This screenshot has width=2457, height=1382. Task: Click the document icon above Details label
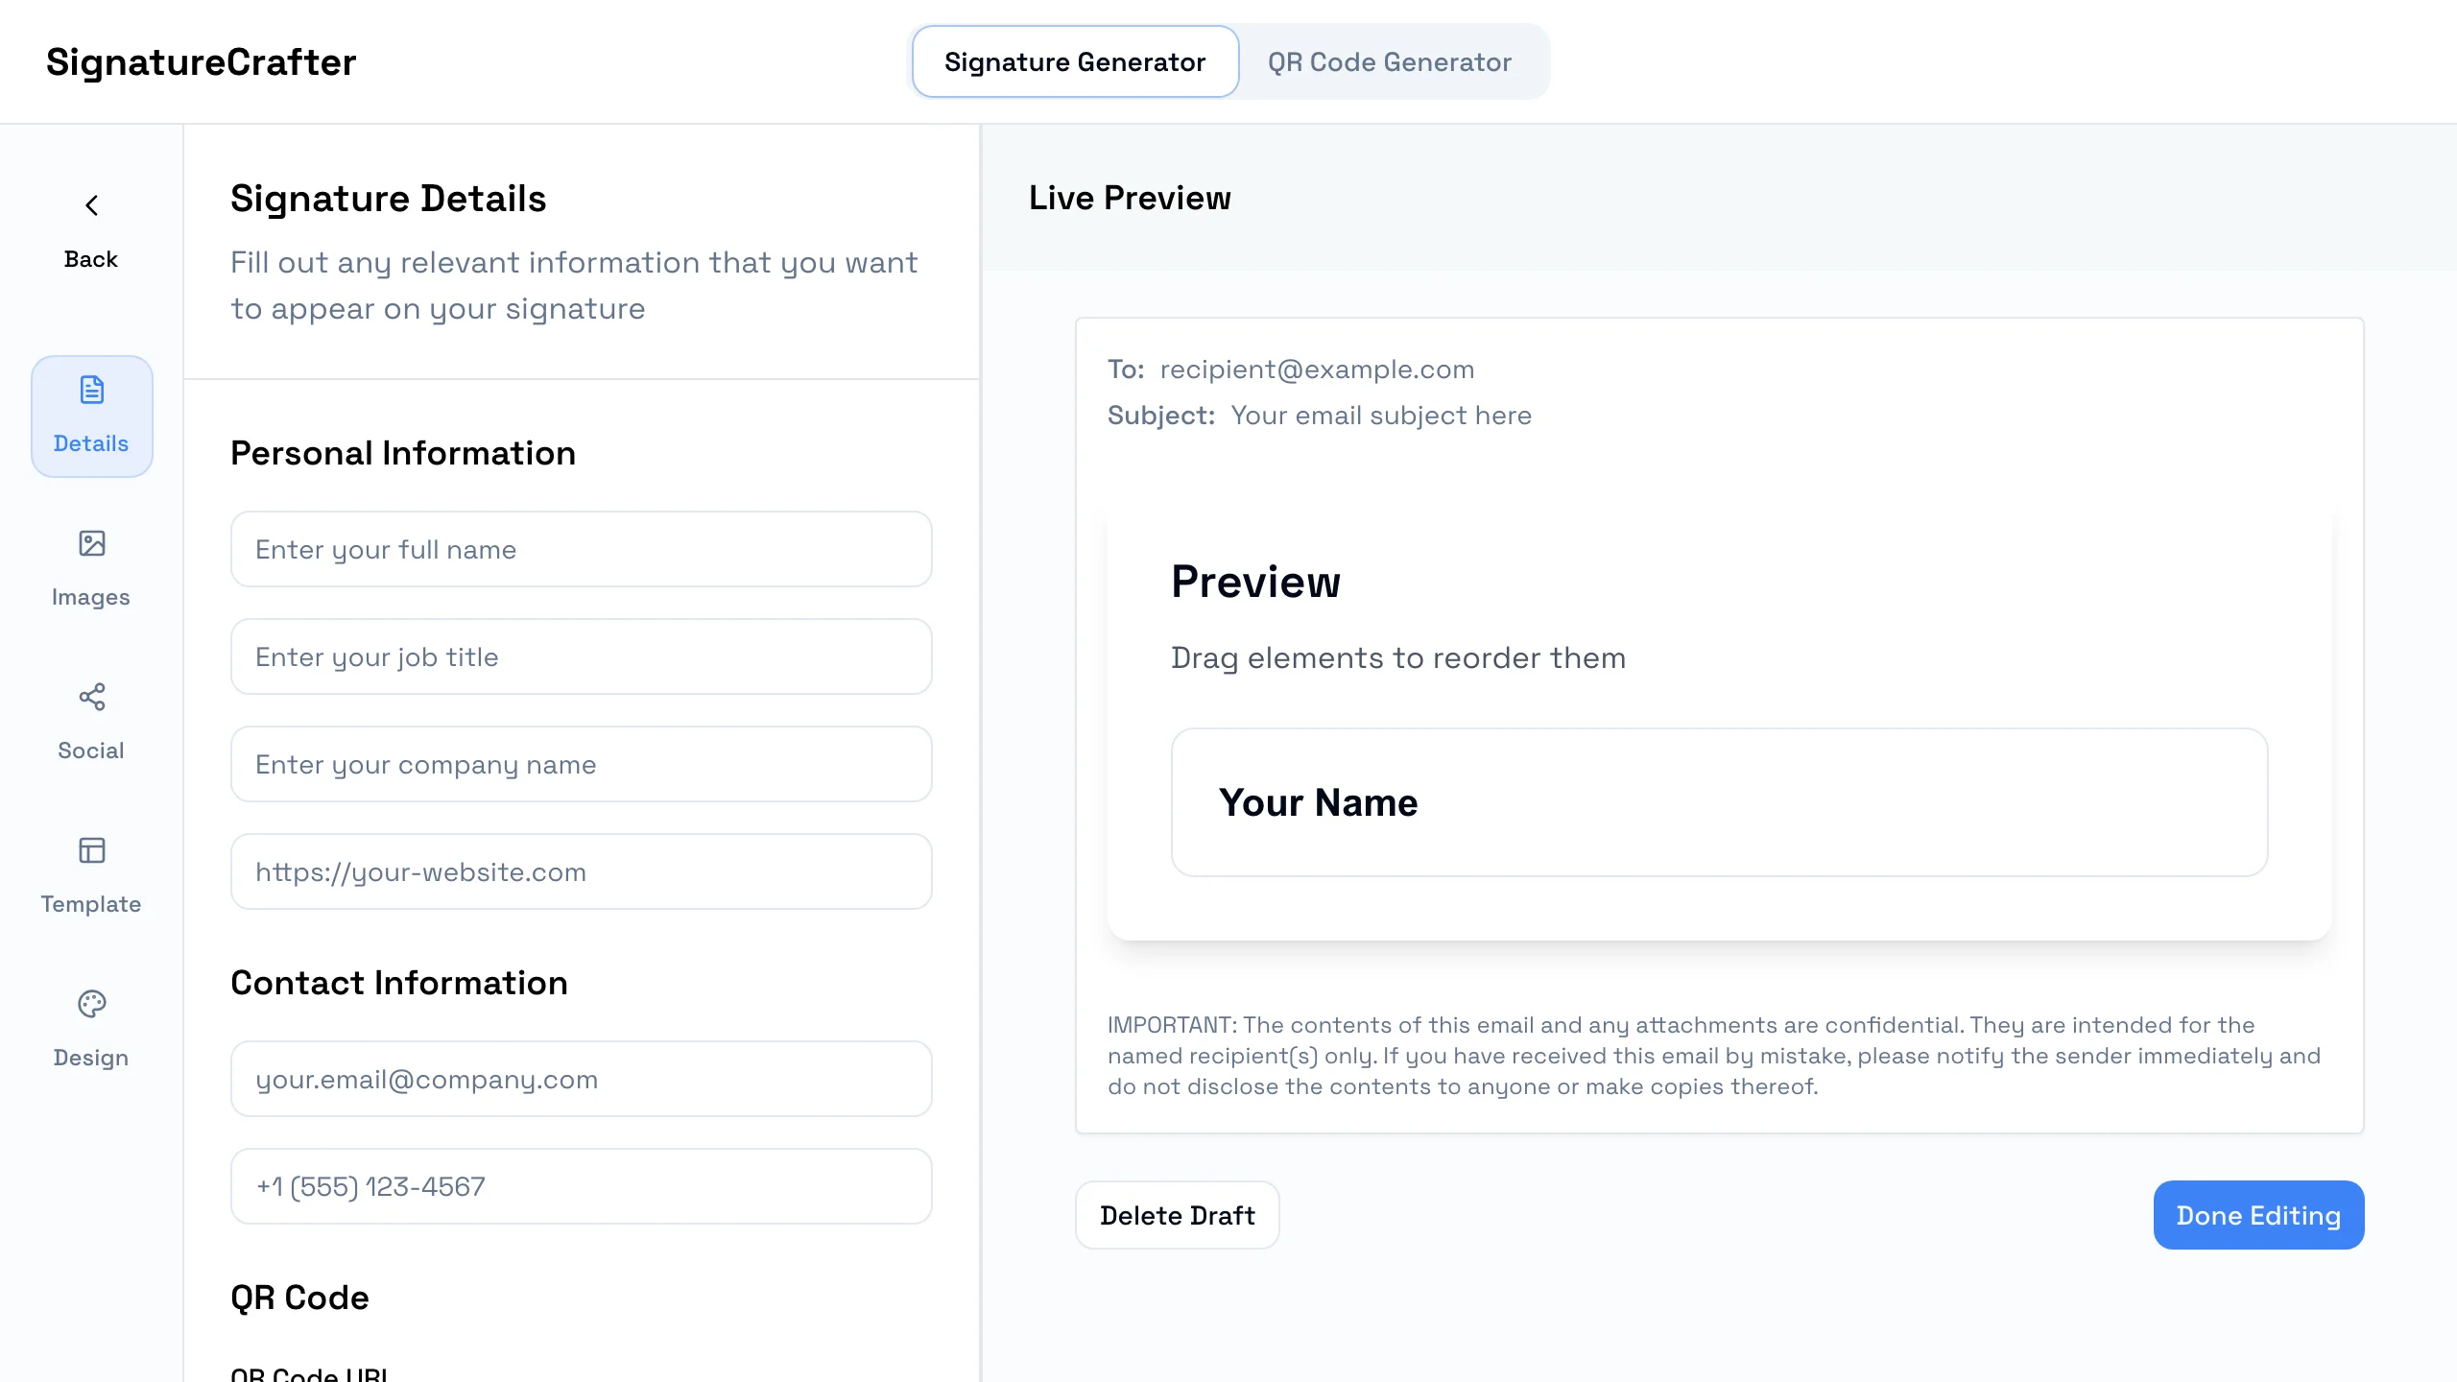91,390
